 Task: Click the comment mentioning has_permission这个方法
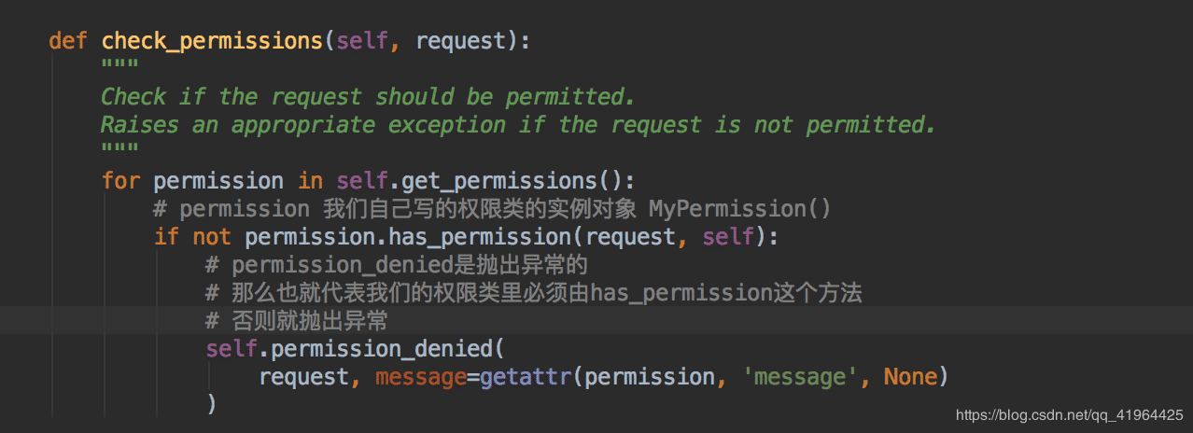click(x=534, y=293)
